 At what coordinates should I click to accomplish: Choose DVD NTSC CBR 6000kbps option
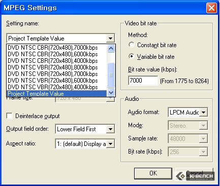click(57, 54)
